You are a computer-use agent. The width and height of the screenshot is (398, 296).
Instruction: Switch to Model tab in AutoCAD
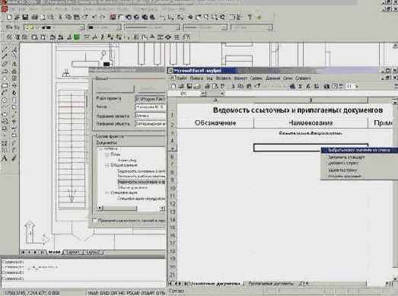coord(54,253)
